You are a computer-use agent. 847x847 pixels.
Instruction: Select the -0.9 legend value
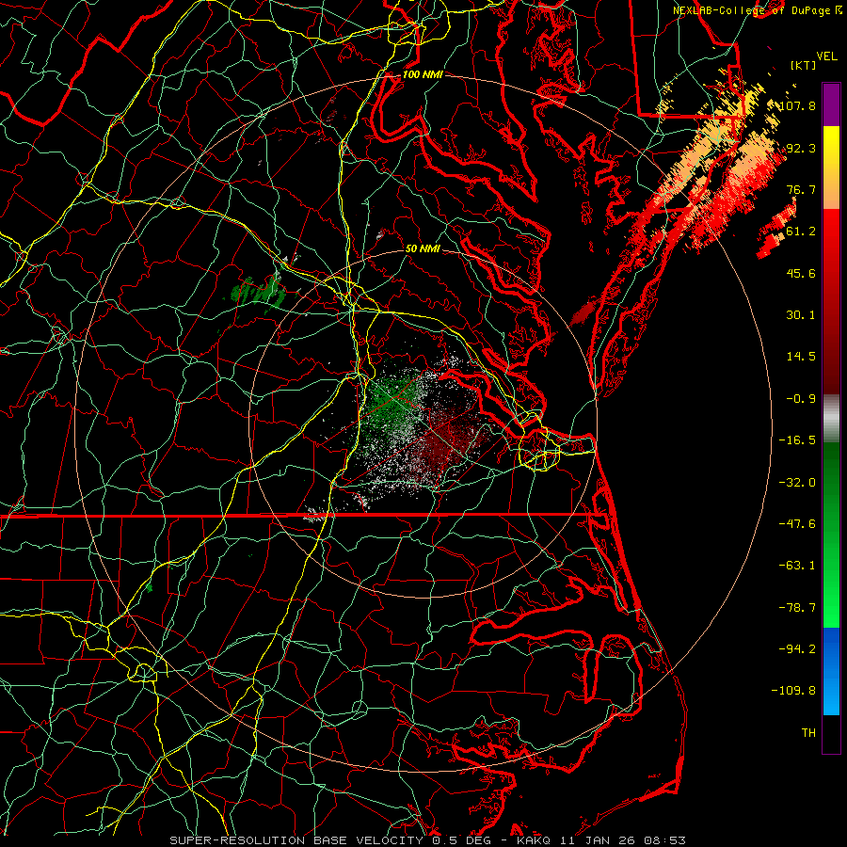[x=801, y=399]
